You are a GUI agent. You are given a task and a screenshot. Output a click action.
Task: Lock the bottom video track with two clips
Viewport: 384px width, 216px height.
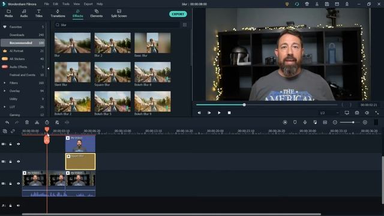point(11,184)
